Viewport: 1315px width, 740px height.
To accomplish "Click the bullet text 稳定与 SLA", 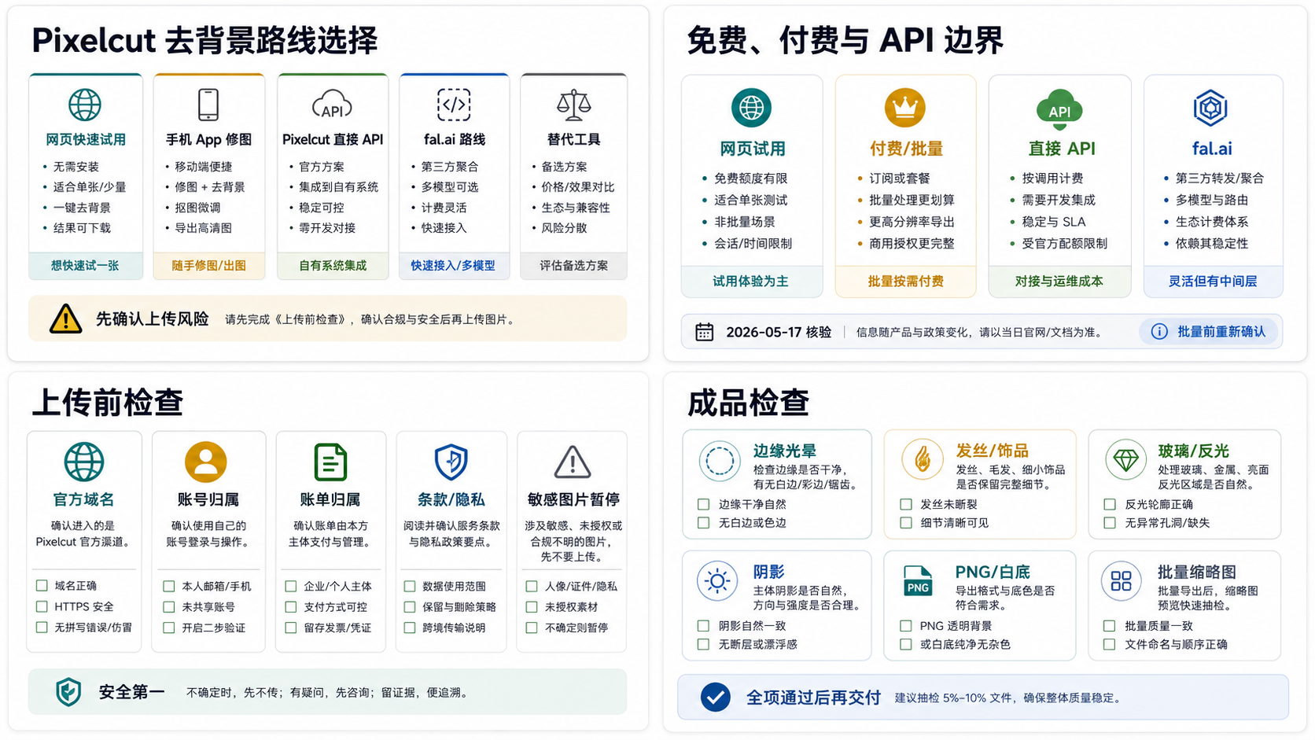I will 1054,222.
